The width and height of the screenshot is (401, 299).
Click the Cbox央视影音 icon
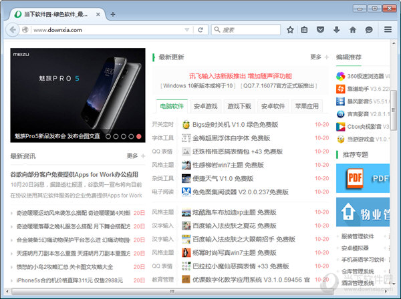[340, 127]
